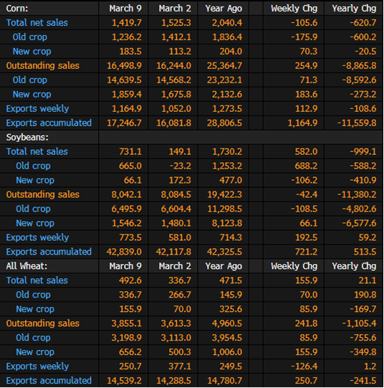Screen dimensions: 384x388
Task: Click the top Weekly Chg column header
Action: pos(294,9)
